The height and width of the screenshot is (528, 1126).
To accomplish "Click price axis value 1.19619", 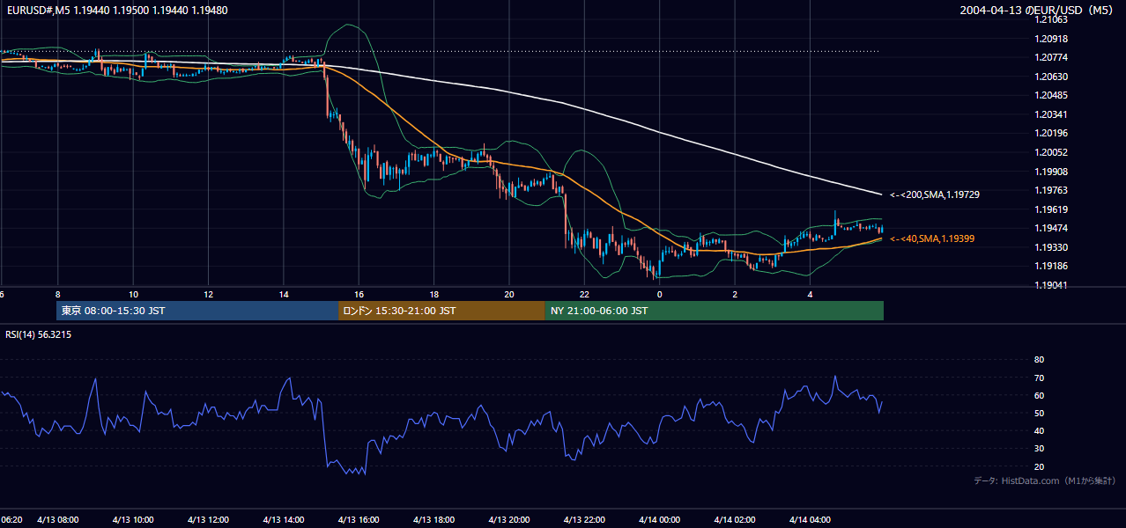I will [x=1052, y=209].
